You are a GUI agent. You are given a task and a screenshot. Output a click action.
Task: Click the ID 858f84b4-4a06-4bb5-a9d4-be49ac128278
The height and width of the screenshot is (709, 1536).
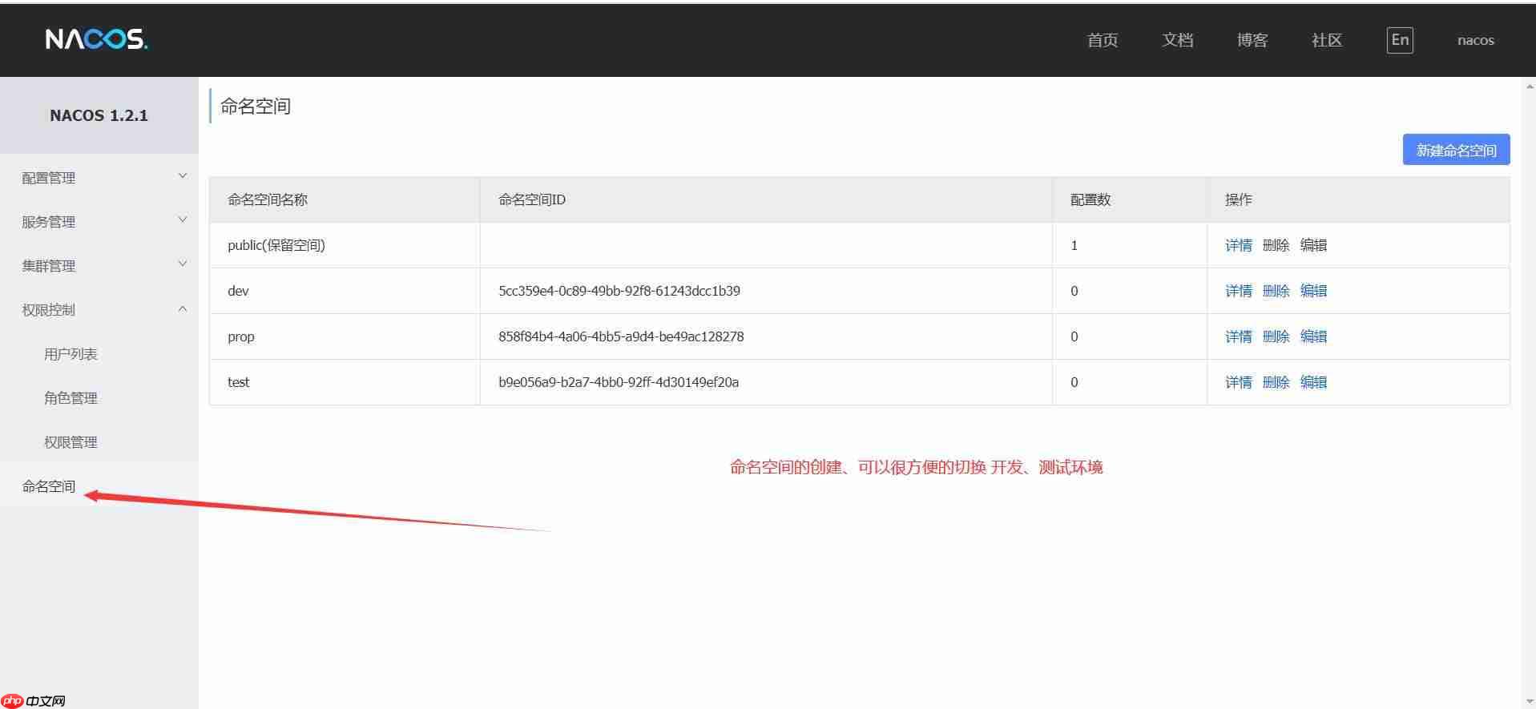pyautogui.click(x=621, y=336)
